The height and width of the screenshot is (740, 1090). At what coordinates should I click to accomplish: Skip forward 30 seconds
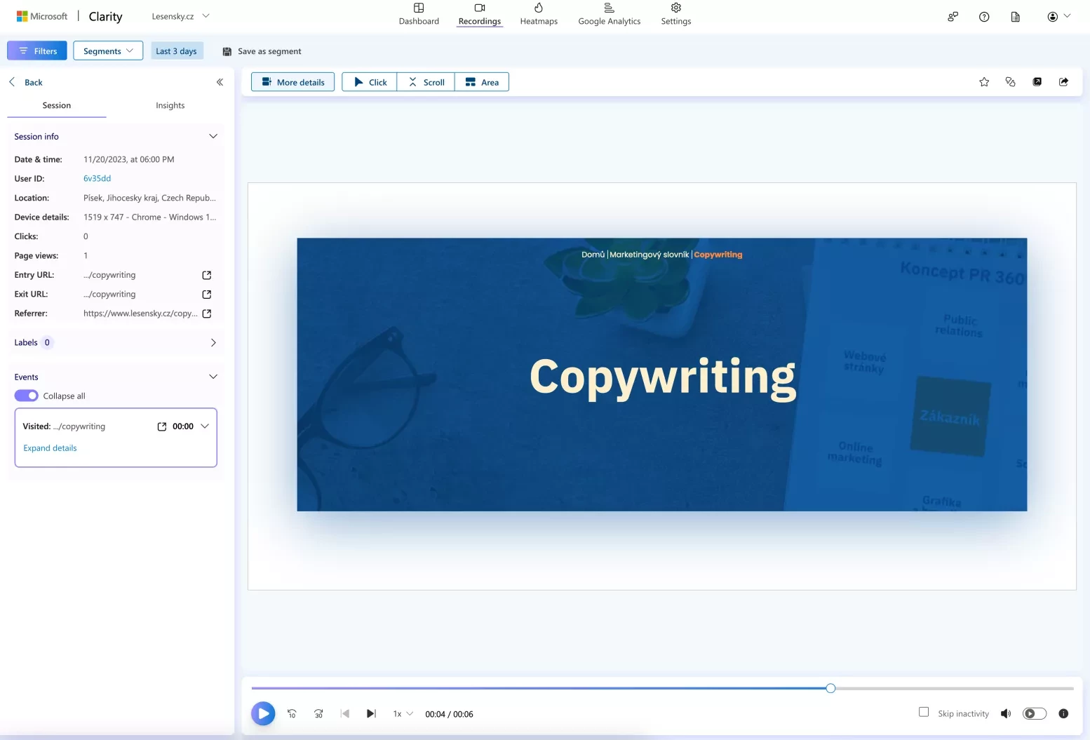(318, 714)
